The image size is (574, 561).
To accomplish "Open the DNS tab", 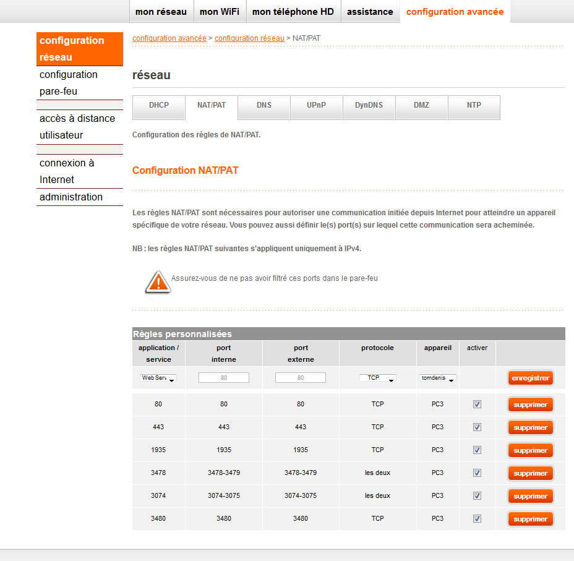I will pyautogui.click(x=264, y=106).
